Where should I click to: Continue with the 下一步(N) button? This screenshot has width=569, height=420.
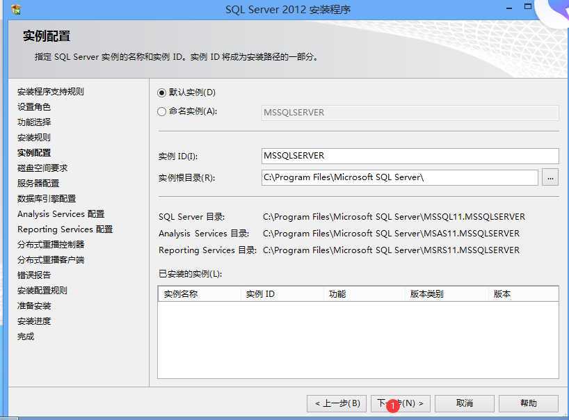coord(401,403)
